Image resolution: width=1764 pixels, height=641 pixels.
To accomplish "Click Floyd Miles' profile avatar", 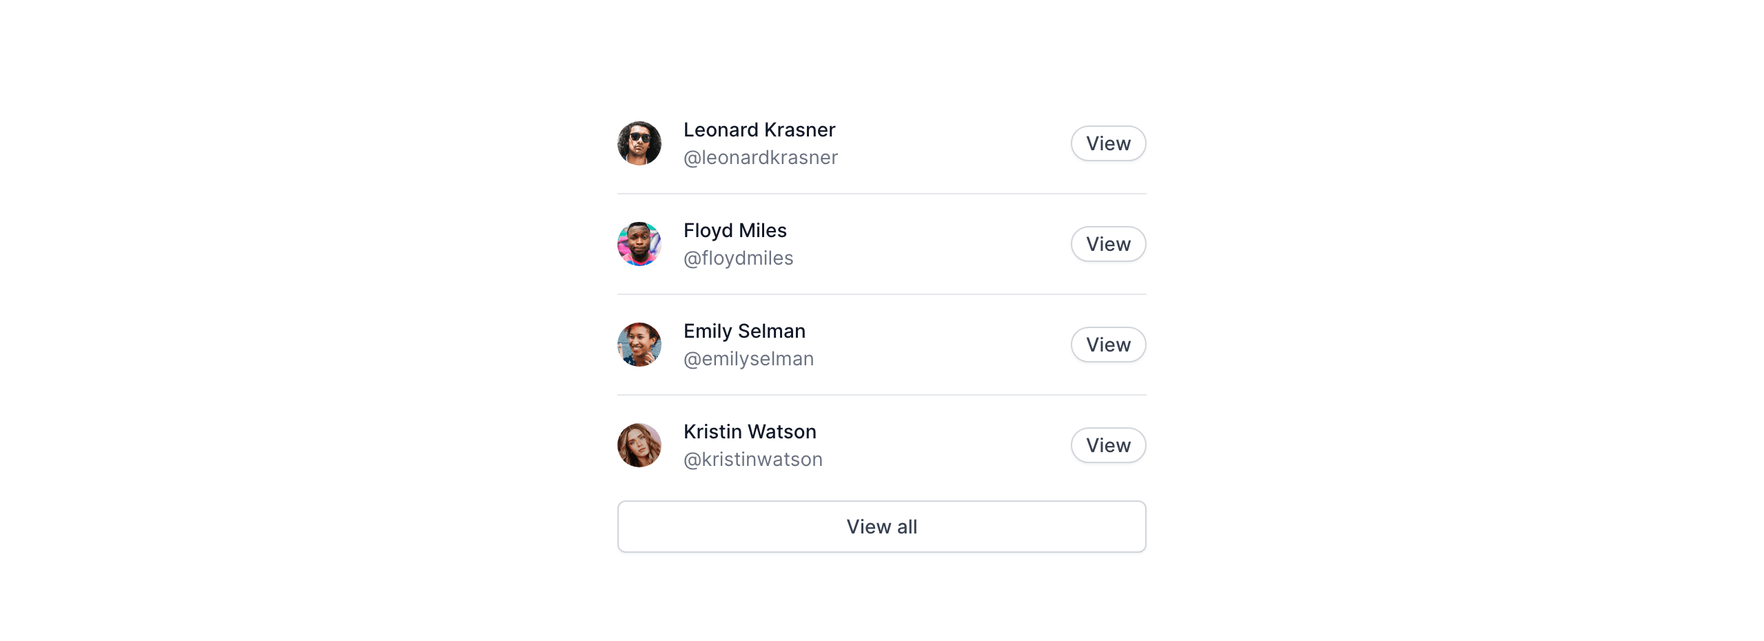I will (x=639, y=244).
